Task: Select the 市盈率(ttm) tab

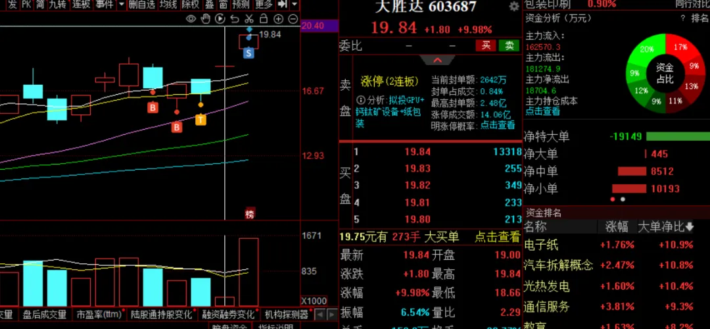Action: pos(100,314)
